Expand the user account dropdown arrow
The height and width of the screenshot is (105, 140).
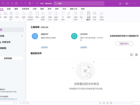pos(130,3)
